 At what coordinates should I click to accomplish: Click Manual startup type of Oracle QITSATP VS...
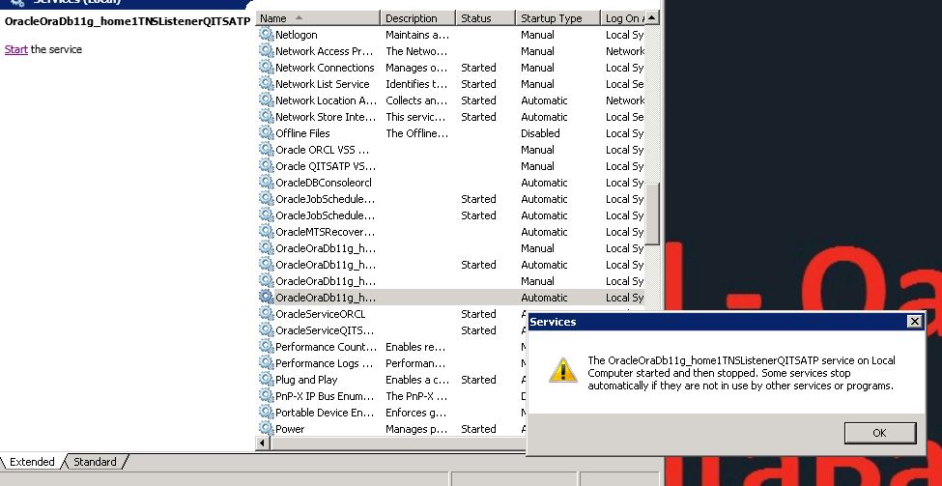[537, 166]
